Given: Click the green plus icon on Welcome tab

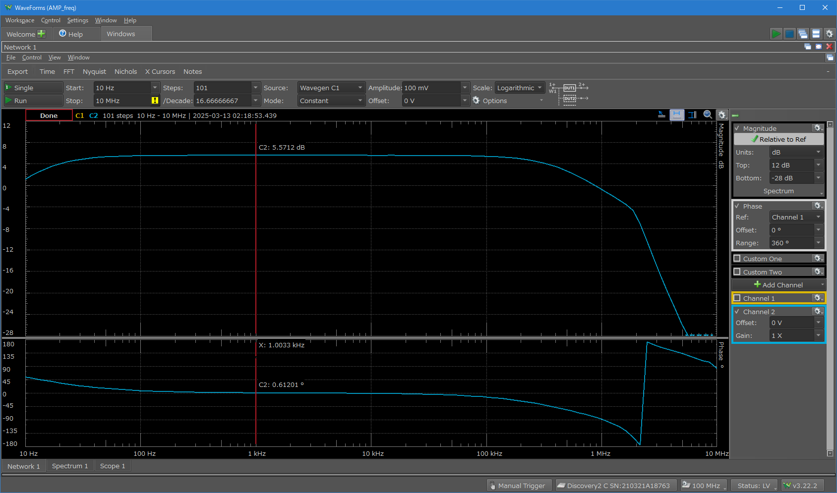Looking at the screenshot, I should click(41, 34).
